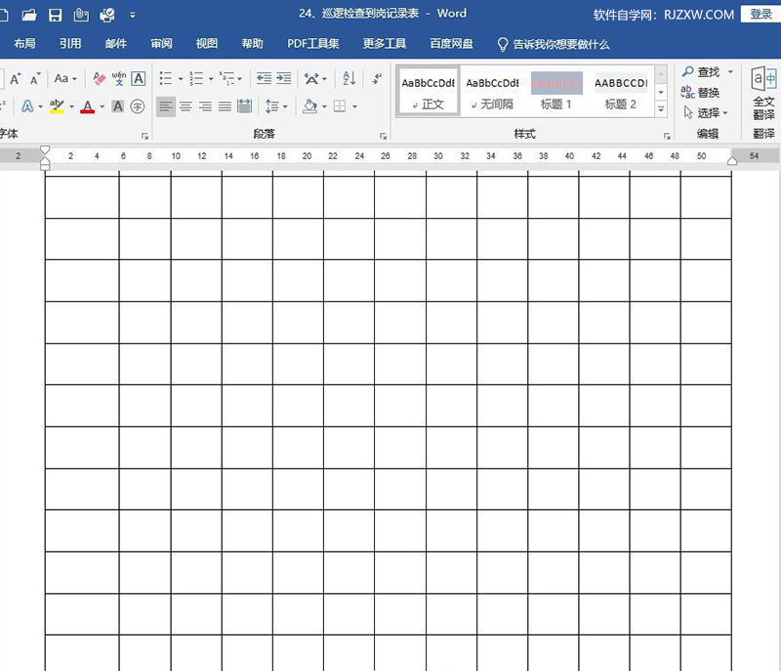
Task: Toggle justify alignment button
Action: 225,106
